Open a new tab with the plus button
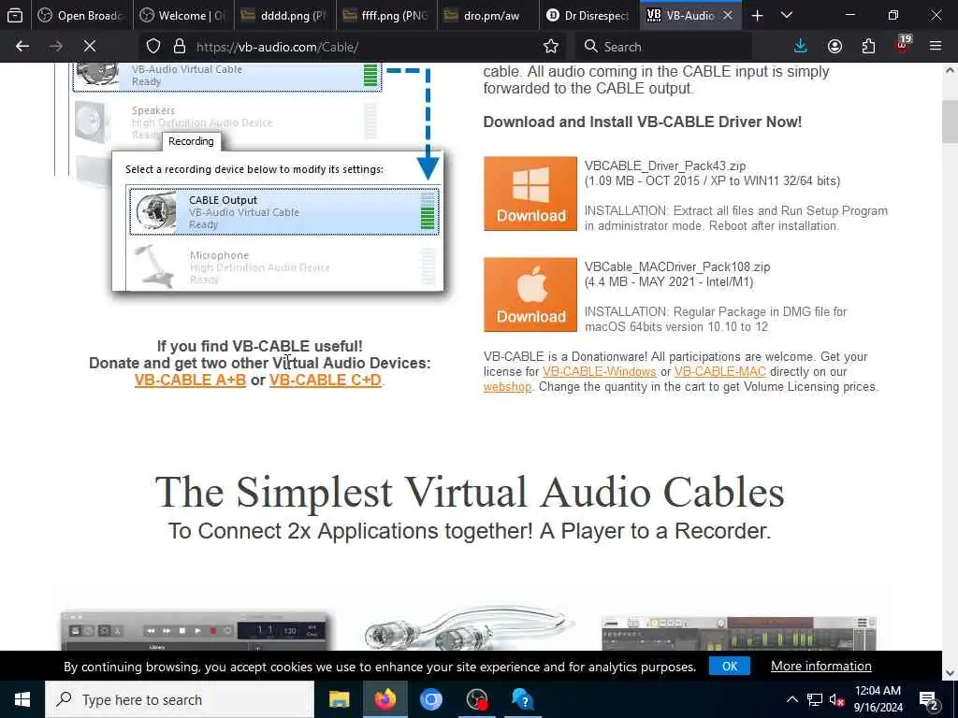The image size is (958, 718). pos(757,16)
